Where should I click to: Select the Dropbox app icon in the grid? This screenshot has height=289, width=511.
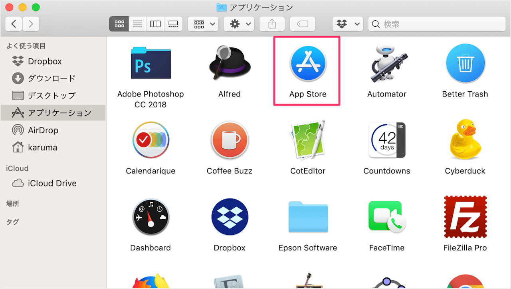click(x=230, y=217)
